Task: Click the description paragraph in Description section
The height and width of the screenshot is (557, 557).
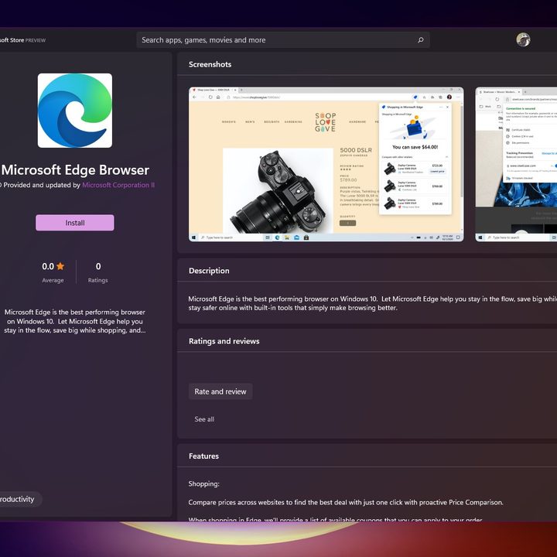Action: pos(373,303)
